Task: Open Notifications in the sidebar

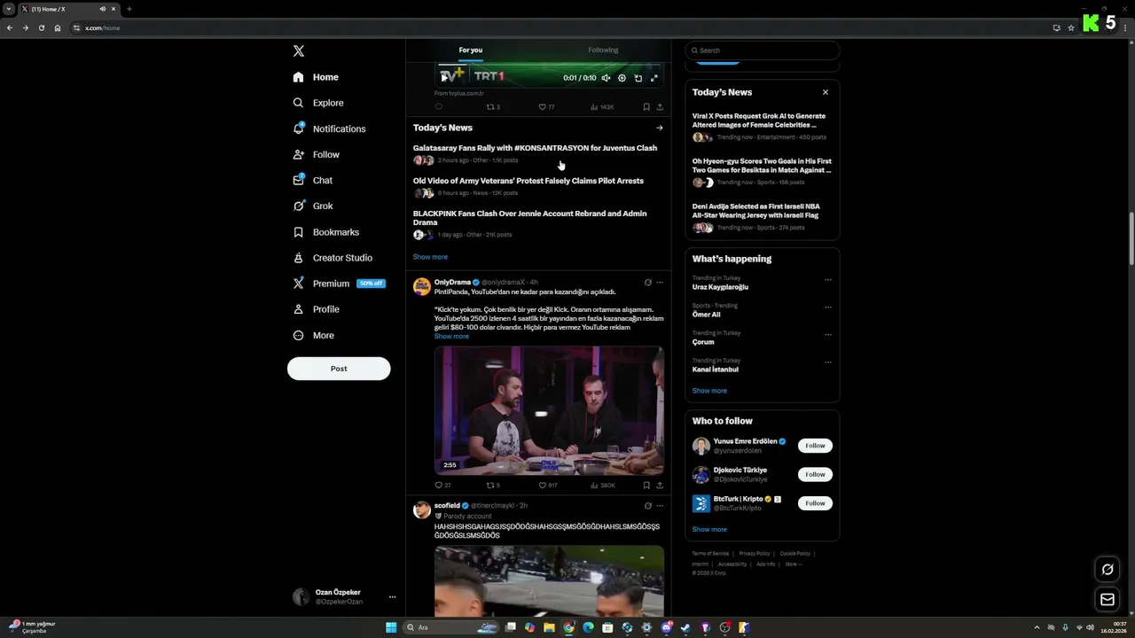Action: tap(329, 128)
